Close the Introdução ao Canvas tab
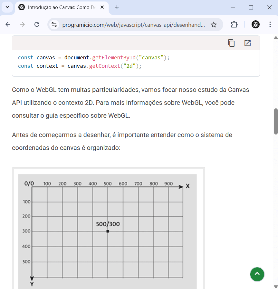This screenshot has height=289, width=278. pyautogui.click(x=102, y=7)
